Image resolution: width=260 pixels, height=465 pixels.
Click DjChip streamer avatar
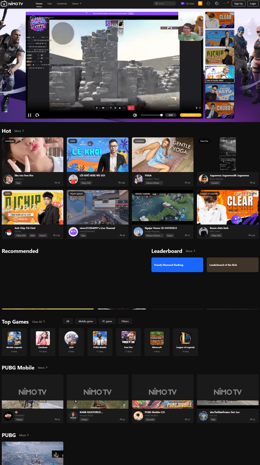(x=8, y=232)
